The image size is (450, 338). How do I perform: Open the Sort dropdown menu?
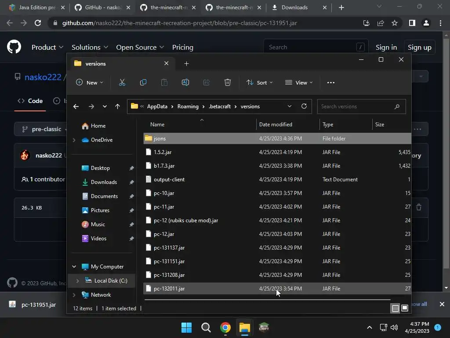tap(259, 82)
